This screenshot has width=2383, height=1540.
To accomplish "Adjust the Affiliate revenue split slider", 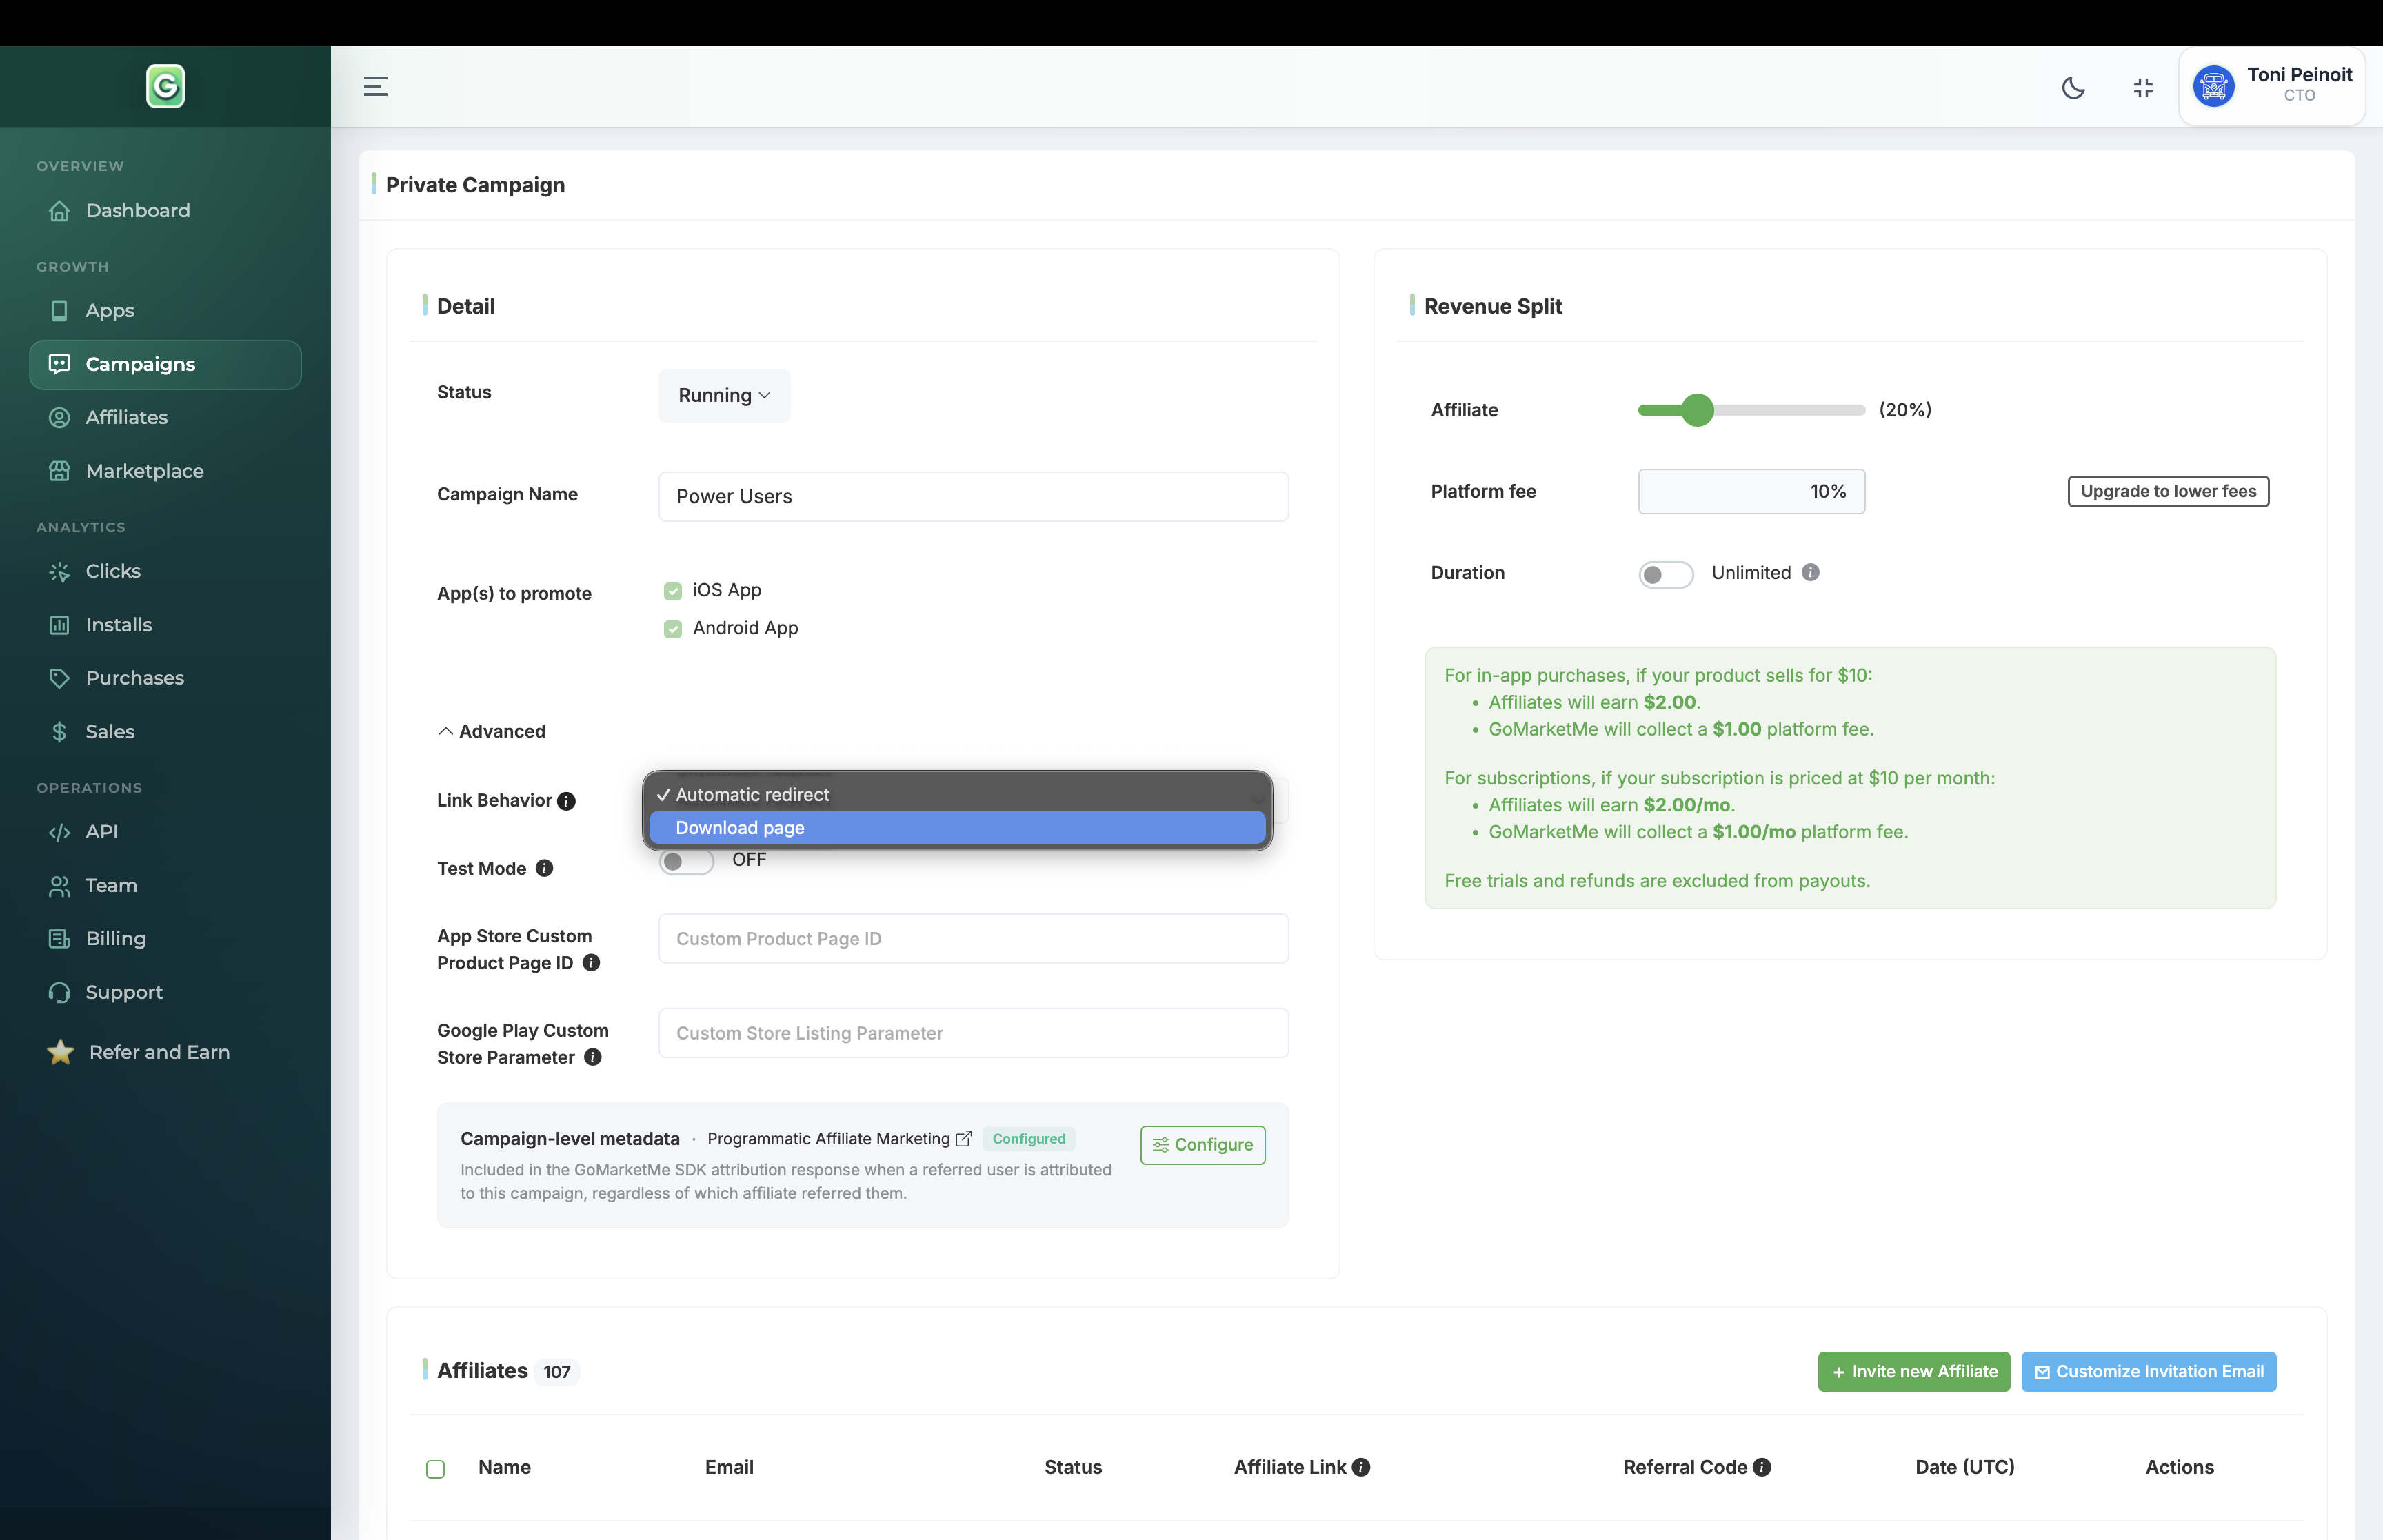I will click(x=1697, y=410).
